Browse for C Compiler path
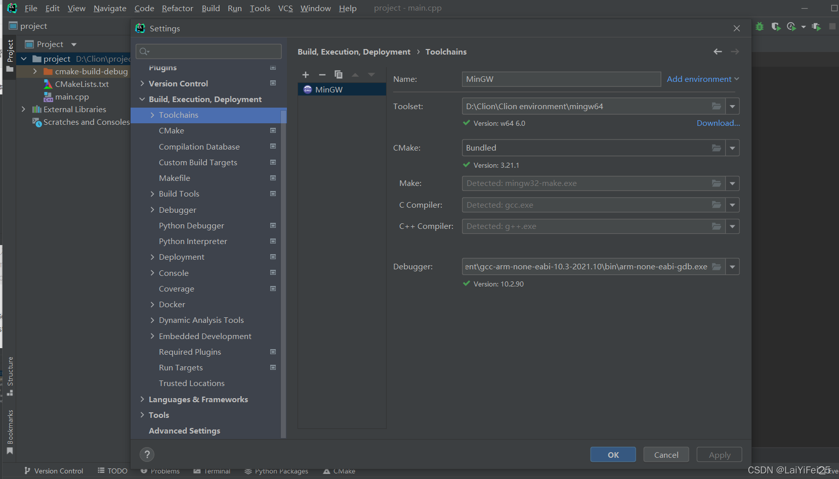 click(717, 205)
